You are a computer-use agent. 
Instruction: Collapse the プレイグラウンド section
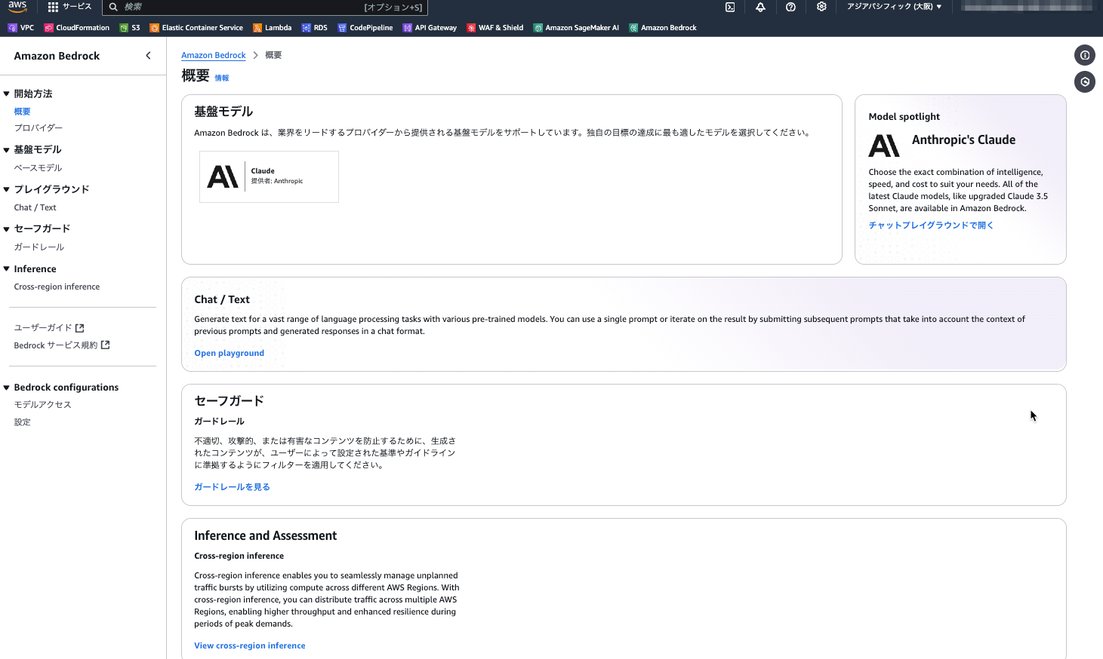[x=6, y=189]
